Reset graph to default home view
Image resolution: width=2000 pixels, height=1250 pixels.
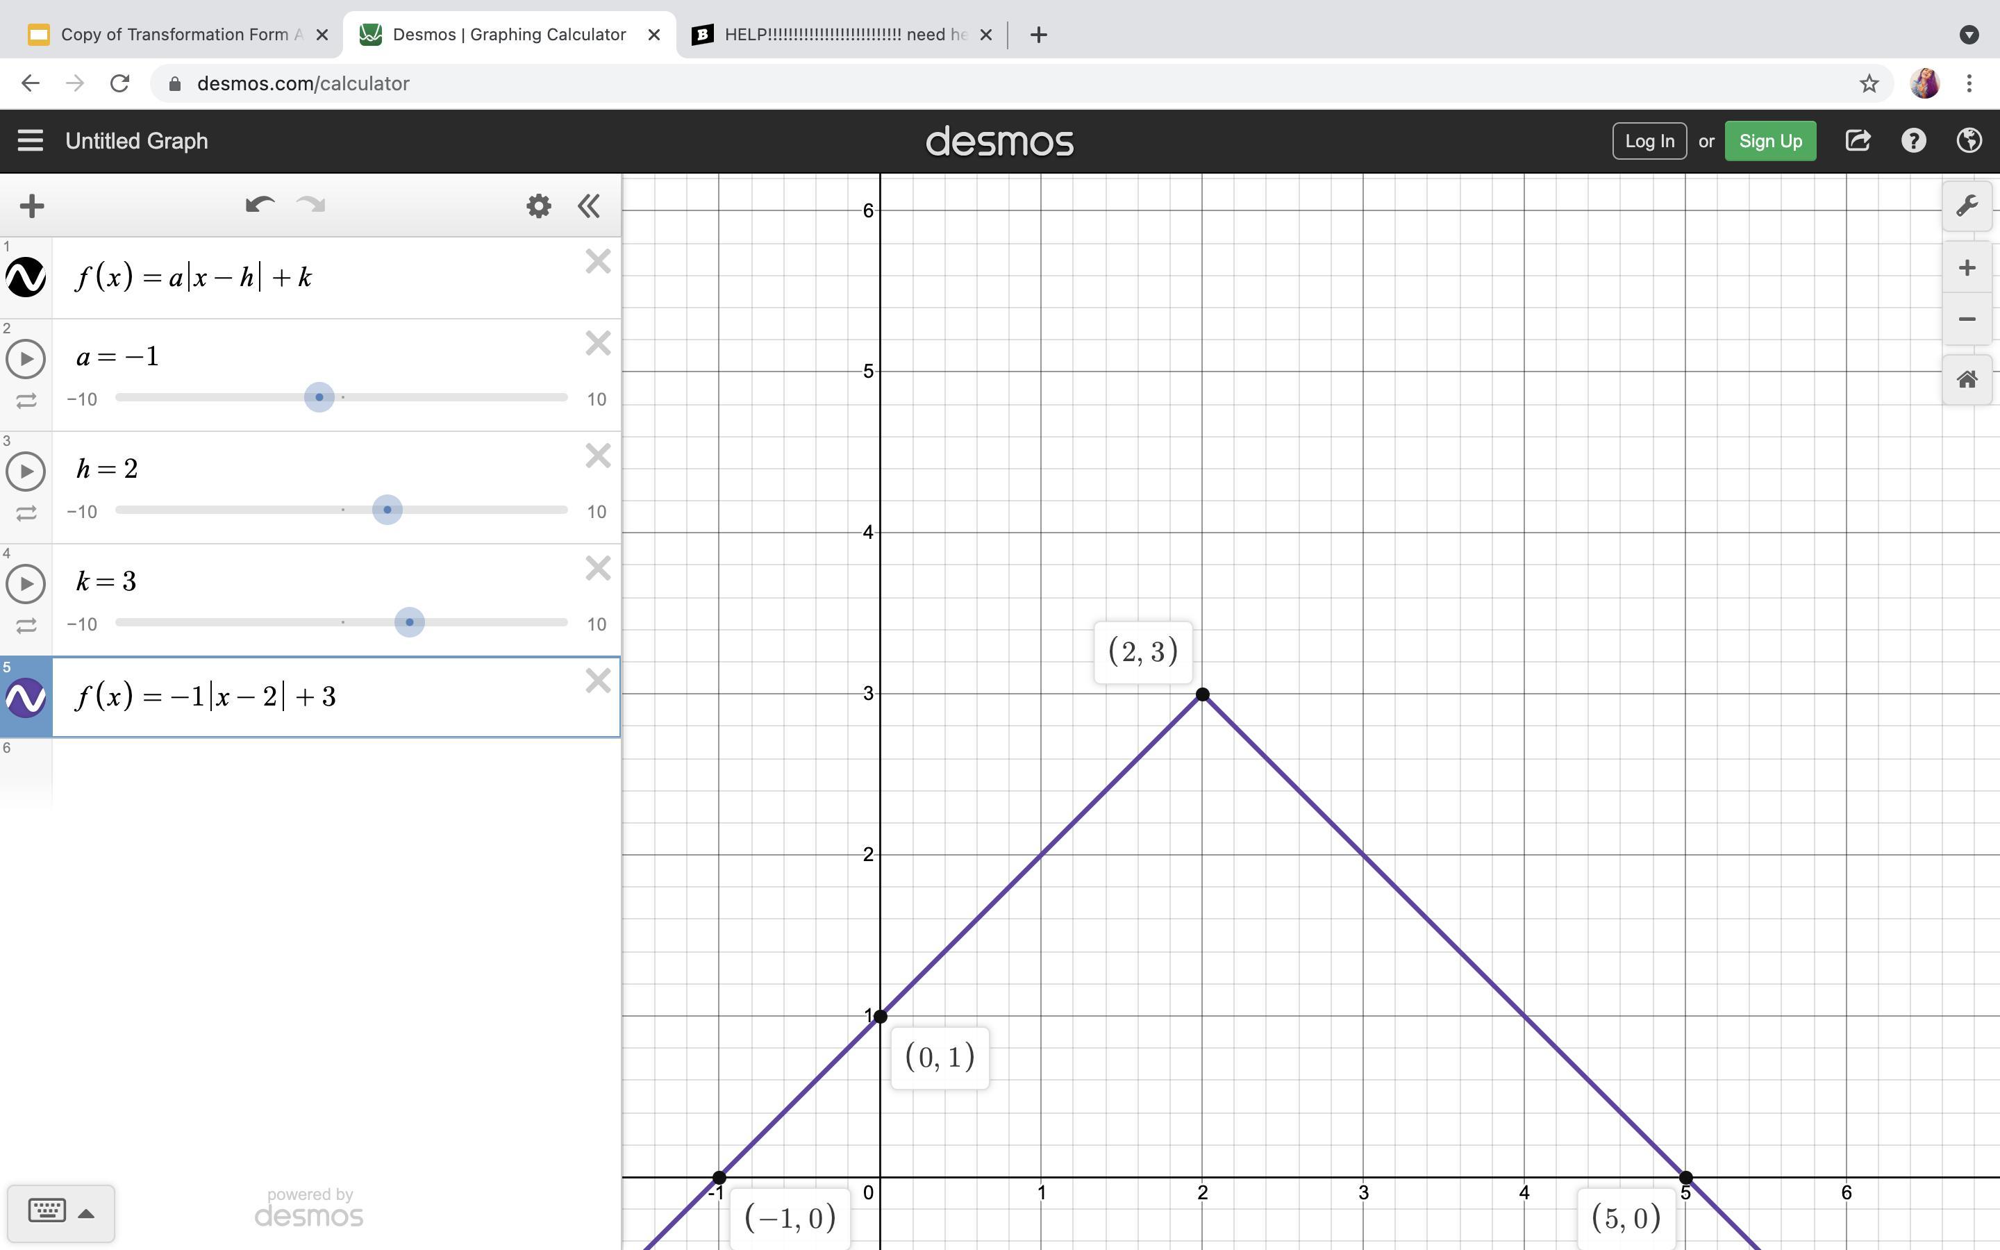tap(1967, 379)
